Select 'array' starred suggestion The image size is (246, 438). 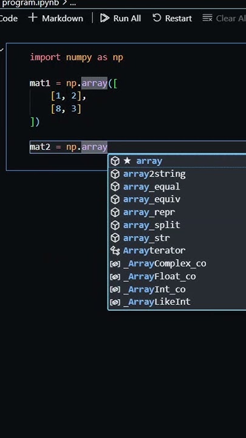click(177, 161)
